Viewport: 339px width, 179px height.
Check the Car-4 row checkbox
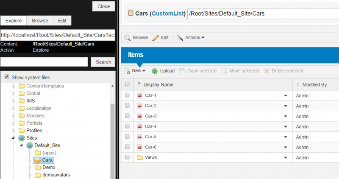(x=127, y=126)
